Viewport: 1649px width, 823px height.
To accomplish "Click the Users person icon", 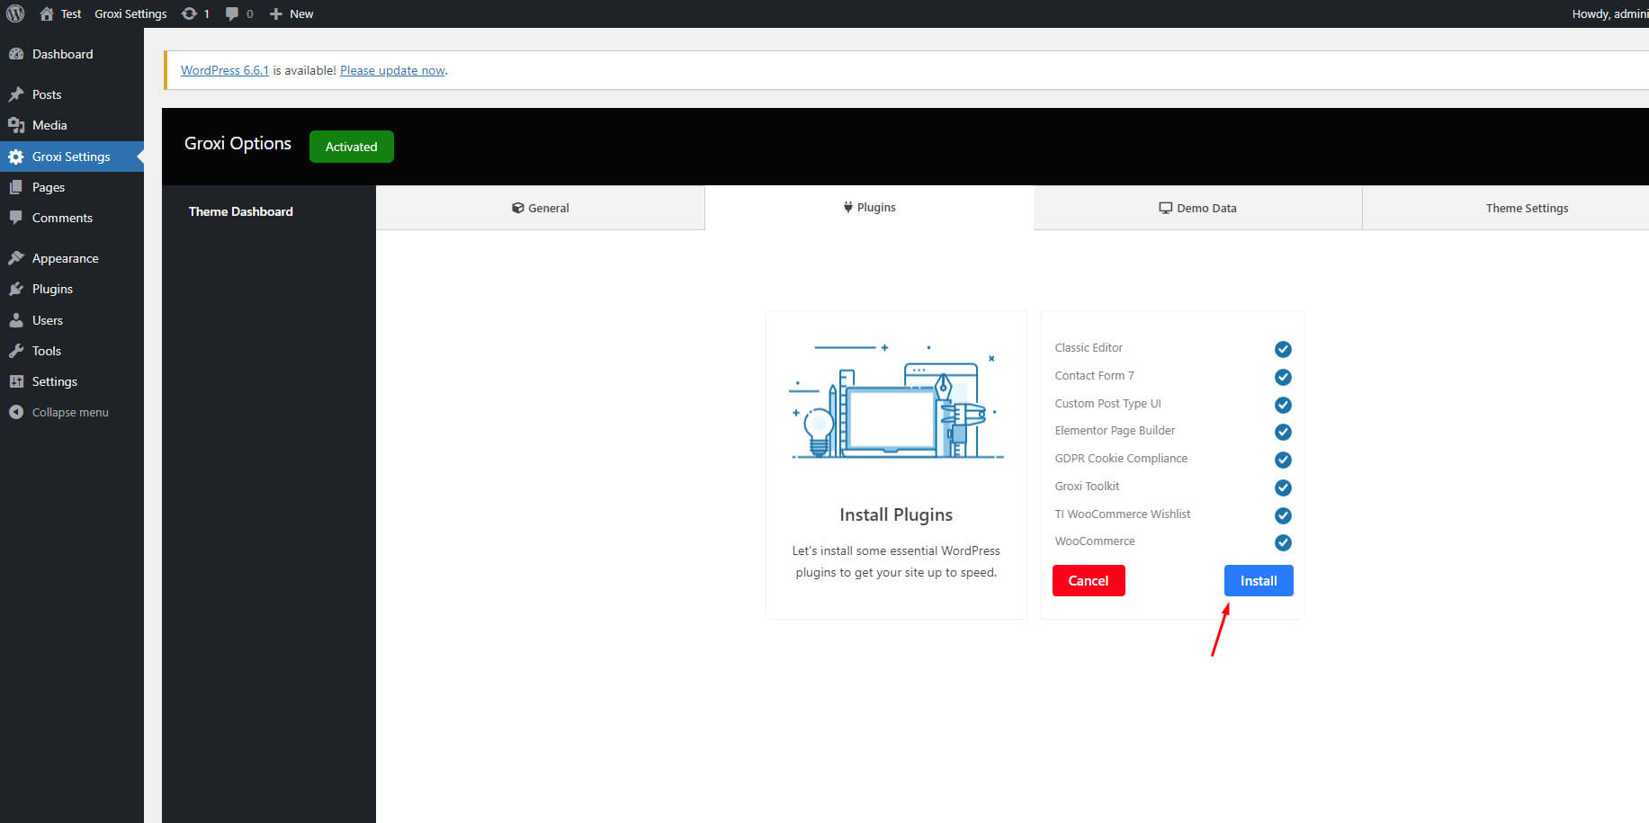I will pyautogui.click(x=16, y=320).
